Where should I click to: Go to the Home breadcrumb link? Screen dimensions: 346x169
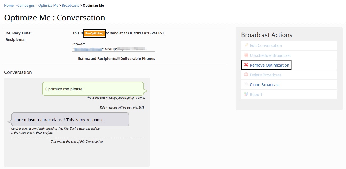[9, 5]
